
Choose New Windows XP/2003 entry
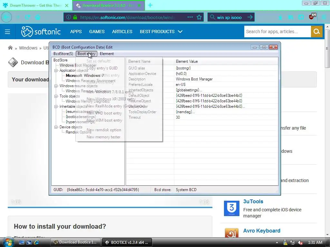click(x=111, y=99)
